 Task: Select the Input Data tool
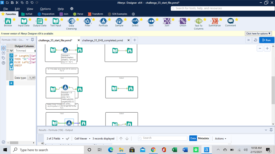click(x=24, y=21)
